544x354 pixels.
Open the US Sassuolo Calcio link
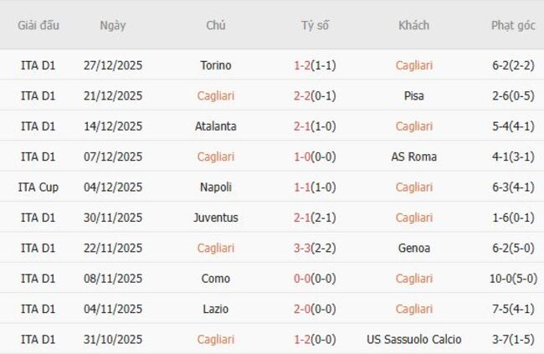click(x=413, y=340)
